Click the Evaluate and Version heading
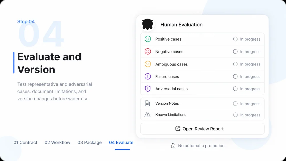The width and height of the screenshot is (286, 161). click(x=49, y=63)
